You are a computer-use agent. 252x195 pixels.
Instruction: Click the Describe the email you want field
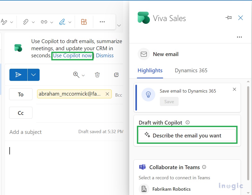click(187, 135)
